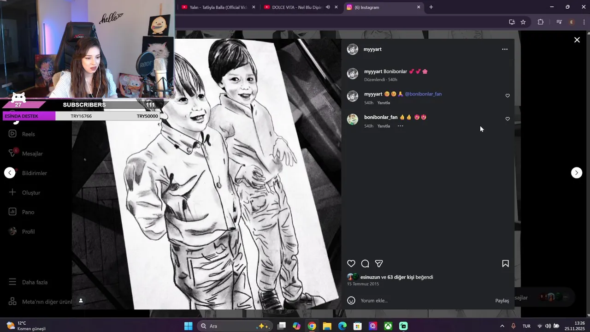The width and height of the screenshot is (590, 332).
Task: Open Task View on the taskbar
Action: tap(281, 326)
